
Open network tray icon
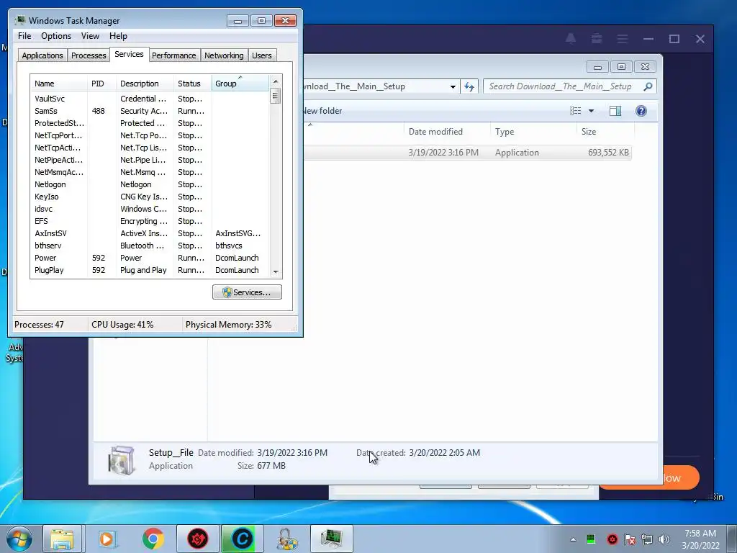tap(647, 539)
